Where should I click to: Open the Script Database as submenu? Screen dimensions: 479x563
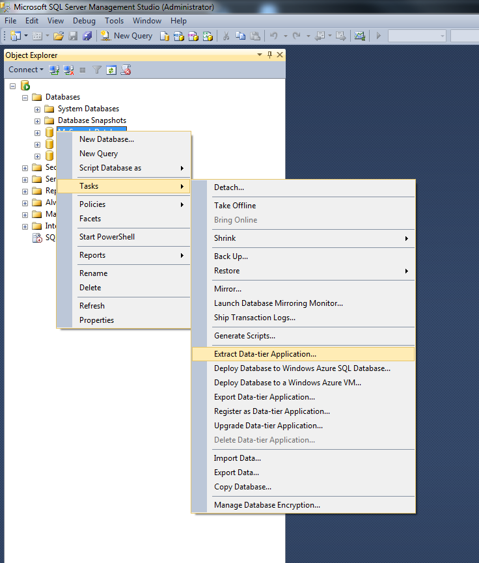124,168
